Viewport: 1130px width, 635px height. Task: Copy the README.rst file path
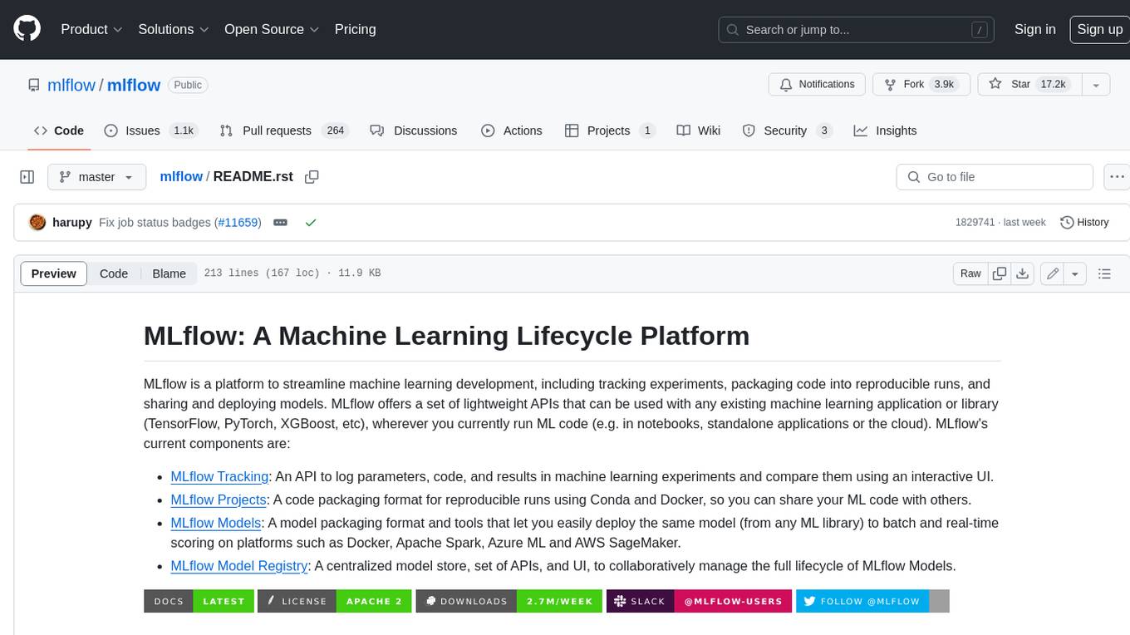click(x=312, y=177)
